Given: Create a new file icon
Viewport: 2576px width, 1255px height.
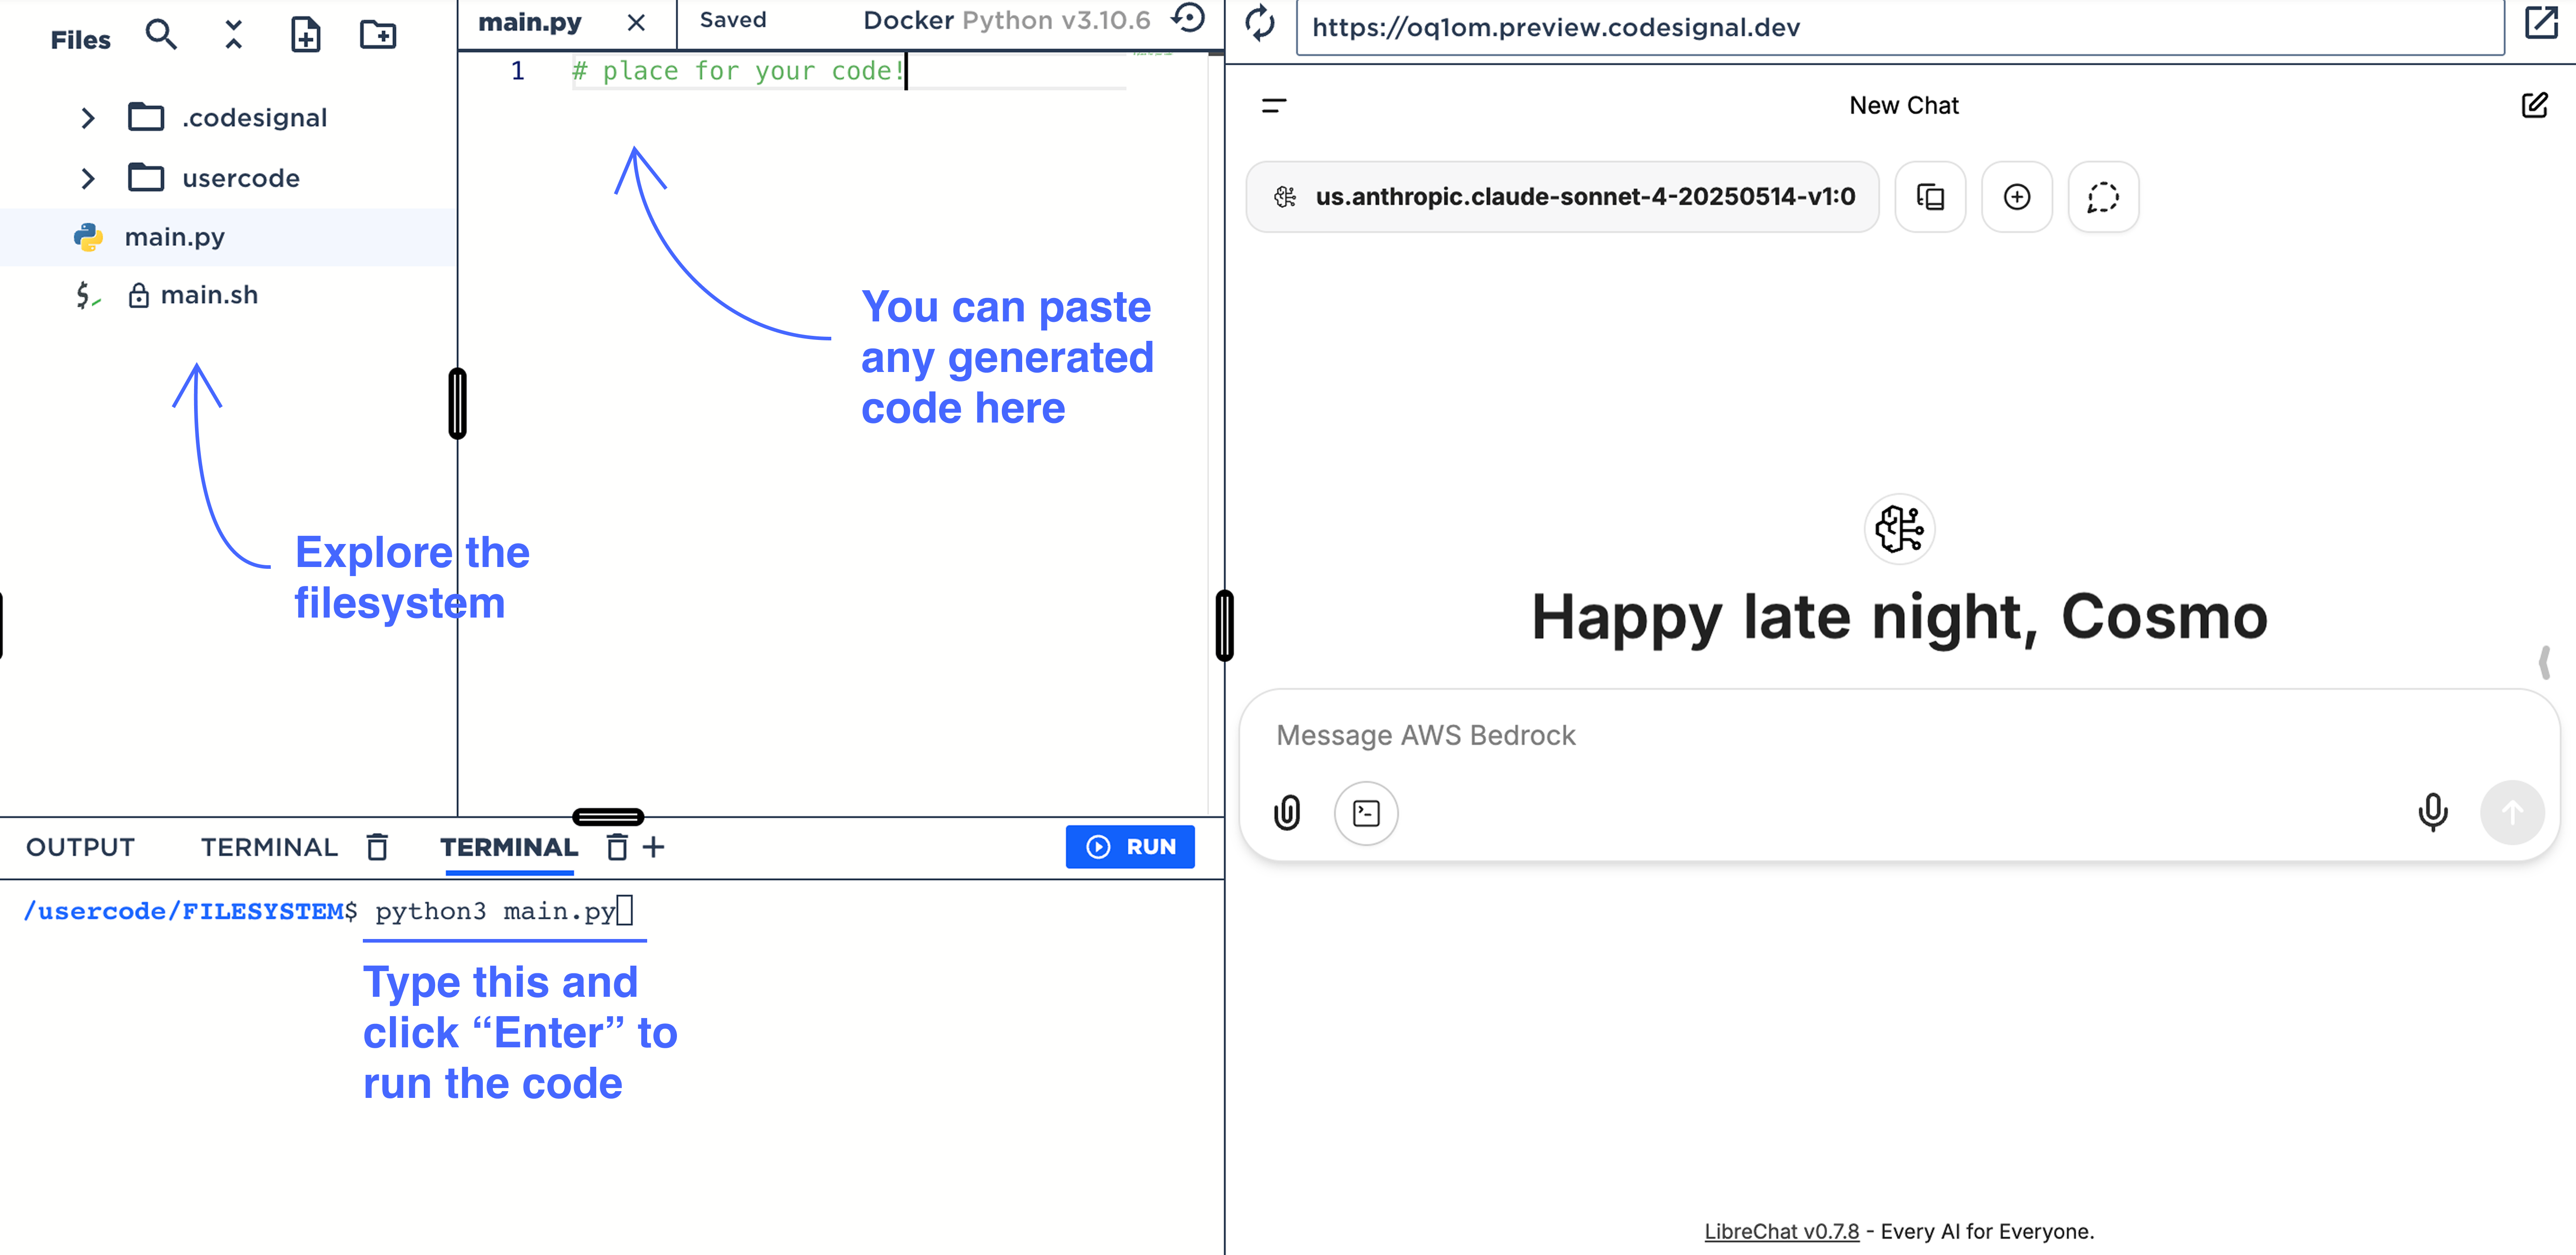Looking at the screenshot, I should click(x=305, y=36).
